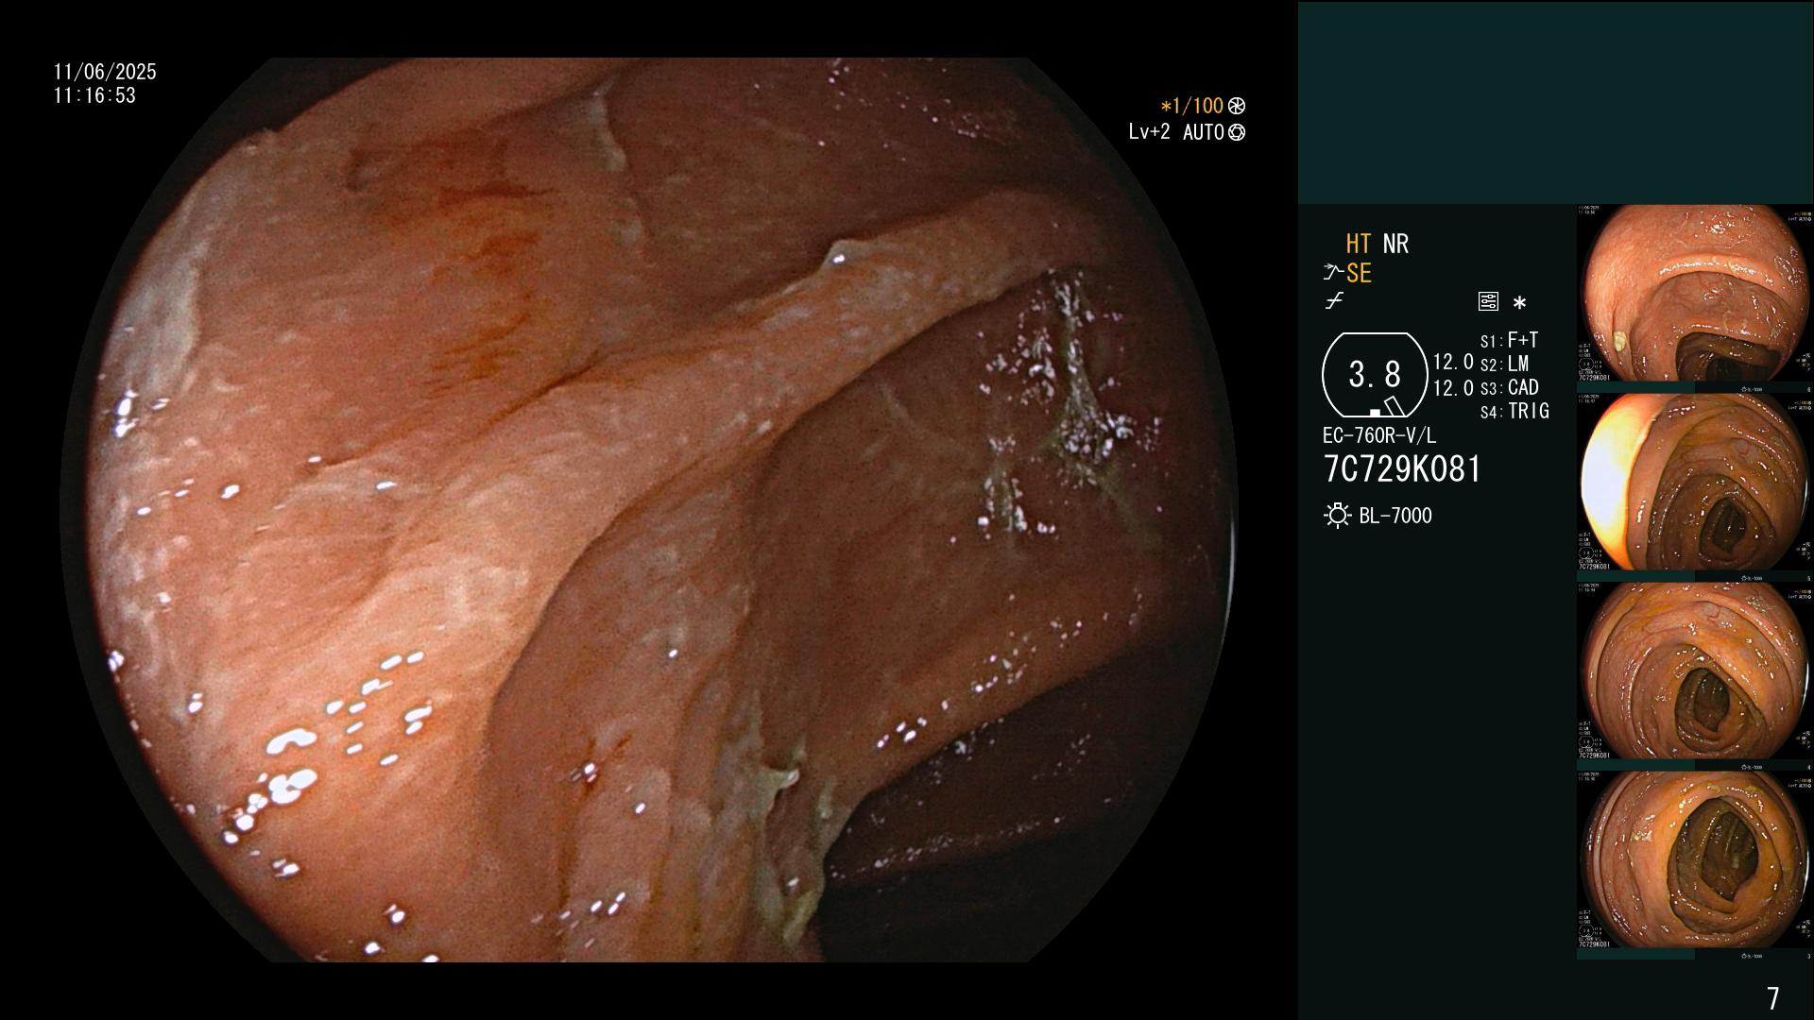Click the 12.0 value beside S2: LM

[1453, 363]
